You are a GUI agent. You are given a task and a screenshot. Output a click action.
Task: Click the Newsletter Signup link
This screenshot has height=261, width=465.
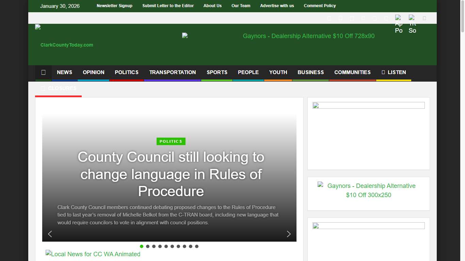point(114,6)
